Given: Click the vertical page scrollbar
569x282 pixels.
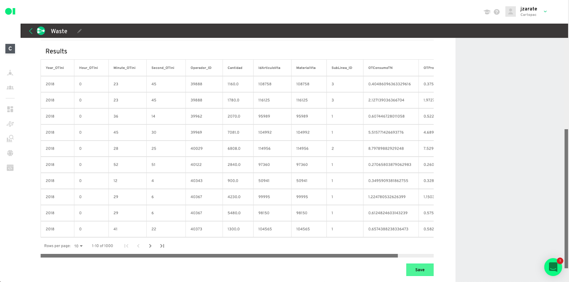Looking at the screenshot, I should point(566,199).
